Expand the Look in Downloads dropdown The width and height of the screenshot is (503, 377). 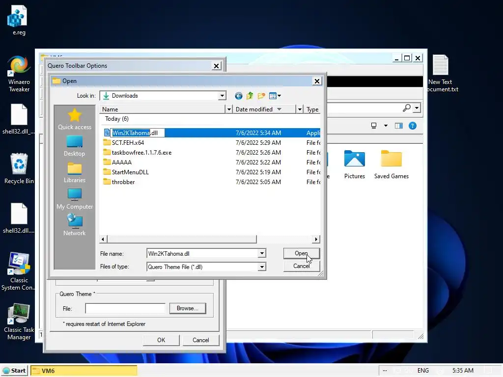tap(222, 96)
